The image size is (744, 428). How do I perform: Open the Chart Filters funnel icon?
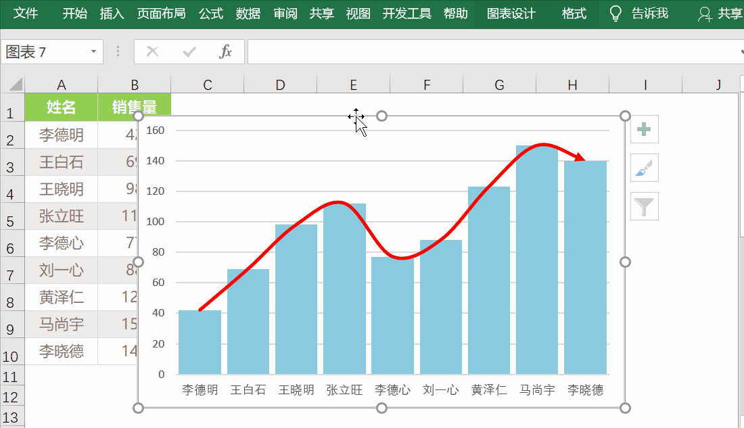tap(644, 206)
